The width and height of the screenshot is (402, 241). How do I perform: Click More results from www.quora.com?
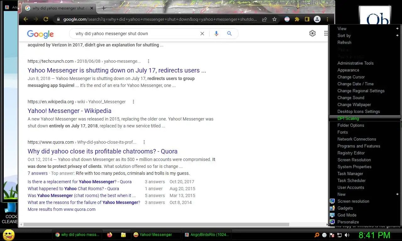[62, 209]
